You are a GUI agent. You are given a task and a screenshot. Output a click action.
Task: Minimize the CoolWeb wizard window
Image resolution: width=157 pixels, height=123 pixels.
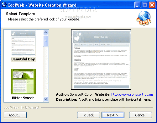pyautogui.click(x=138, y=5)
